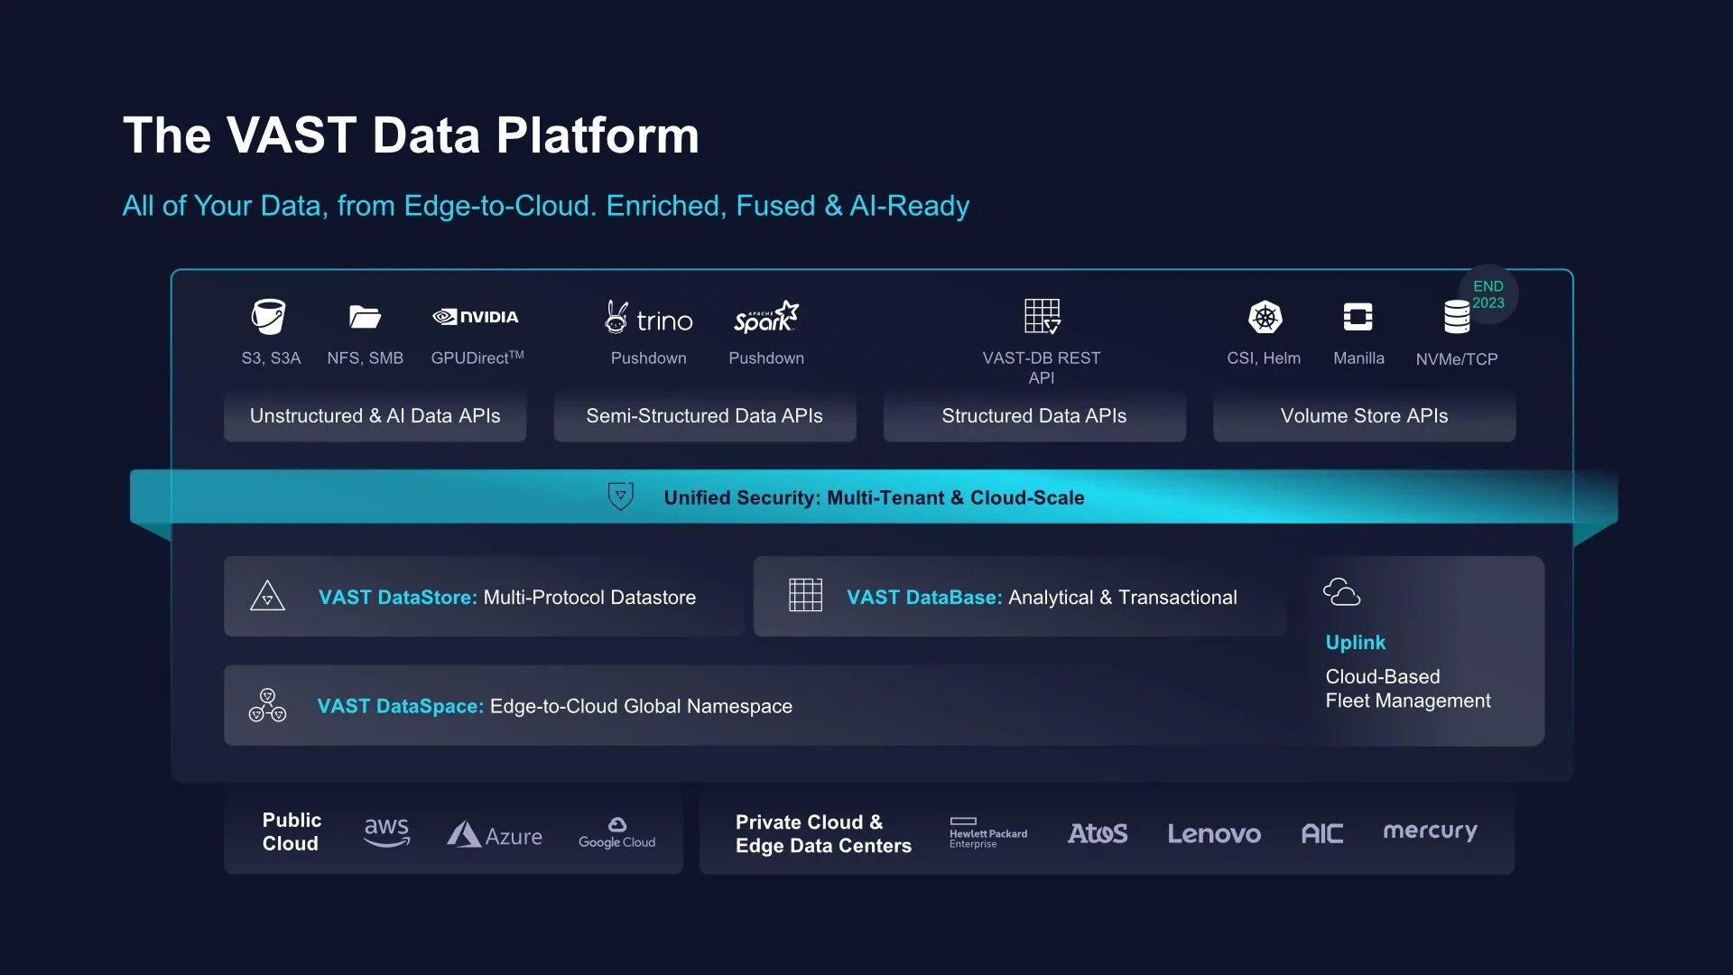This screenshot has height=975, width=1733.
Task: Click the NVMe/TCP database stack icon
Action: click(x=1456, y=318)
